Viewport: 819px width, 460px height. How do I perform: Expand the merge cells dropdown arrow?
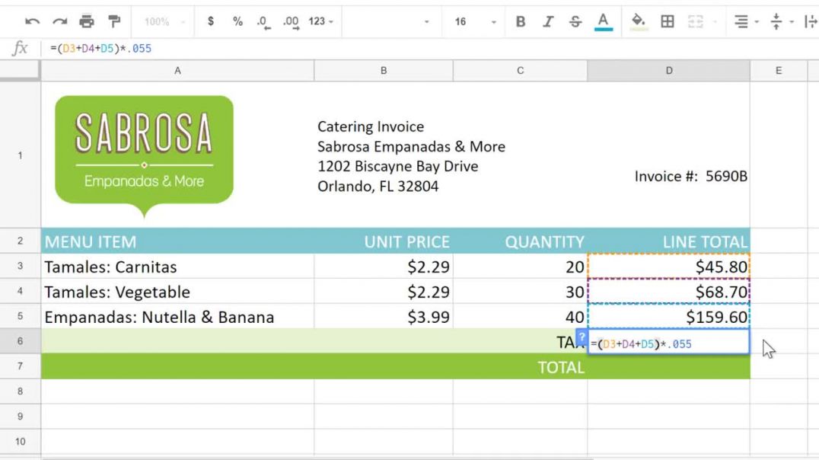715,22
